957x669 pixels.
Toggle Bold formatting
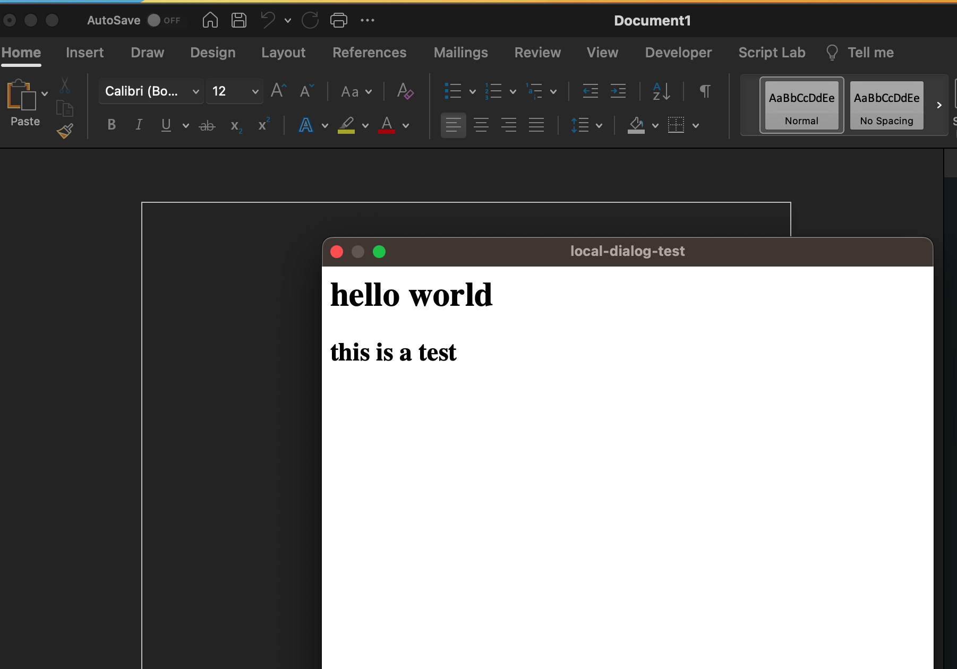click(112, 125)
